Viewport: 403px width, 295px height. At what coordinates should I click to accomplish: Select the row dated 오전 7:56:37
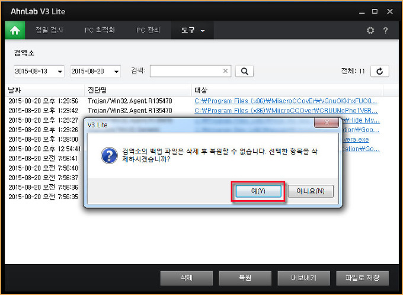tap(43, 178)
